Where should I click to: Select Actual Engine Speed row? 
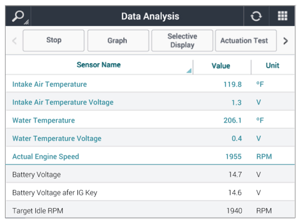point(150,156)
